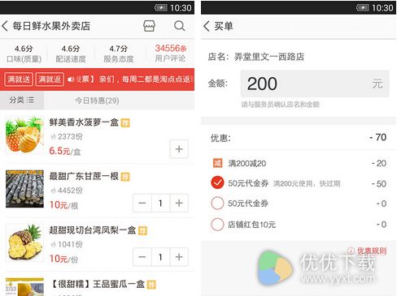This screenshot has height=296, width=397.
Task: Tap the search magnifier icon
Action: (x=179, y=26)
